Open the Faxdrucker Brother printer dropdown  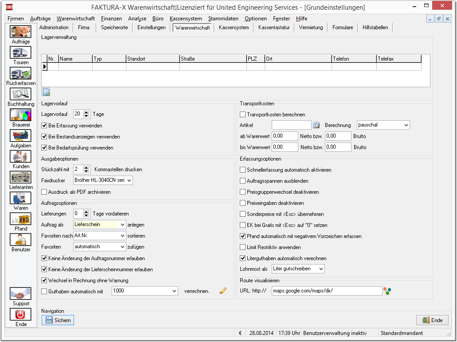(x=103, y=181)
